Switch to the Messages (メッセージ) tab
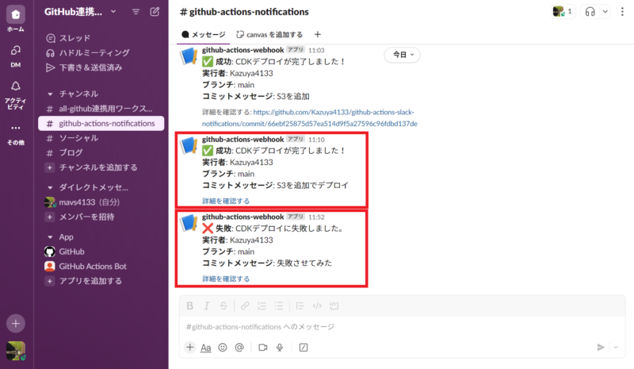Screen dimensions: 634x369 tap(204, 34)
